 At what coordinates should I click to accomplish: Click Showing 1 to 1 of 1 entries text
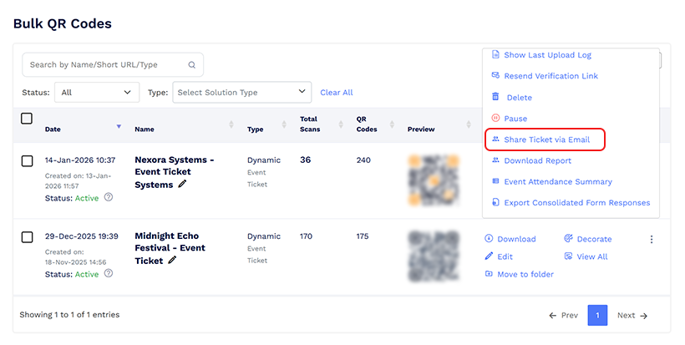point(69,314)
